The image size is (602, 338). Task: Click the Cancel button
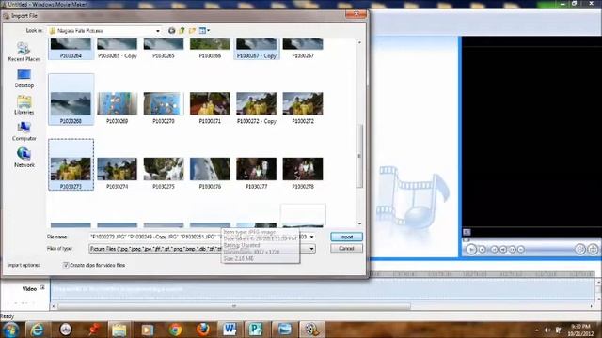point(346,248)
